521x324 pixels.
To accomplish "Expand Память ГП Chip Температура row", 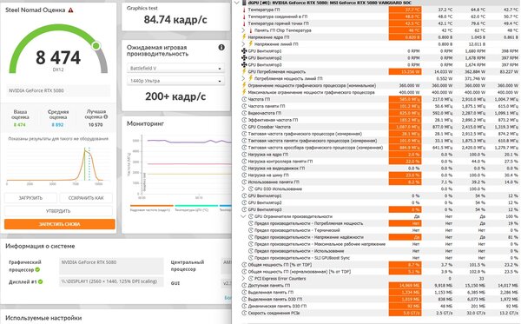I will (x=243, y=30).
